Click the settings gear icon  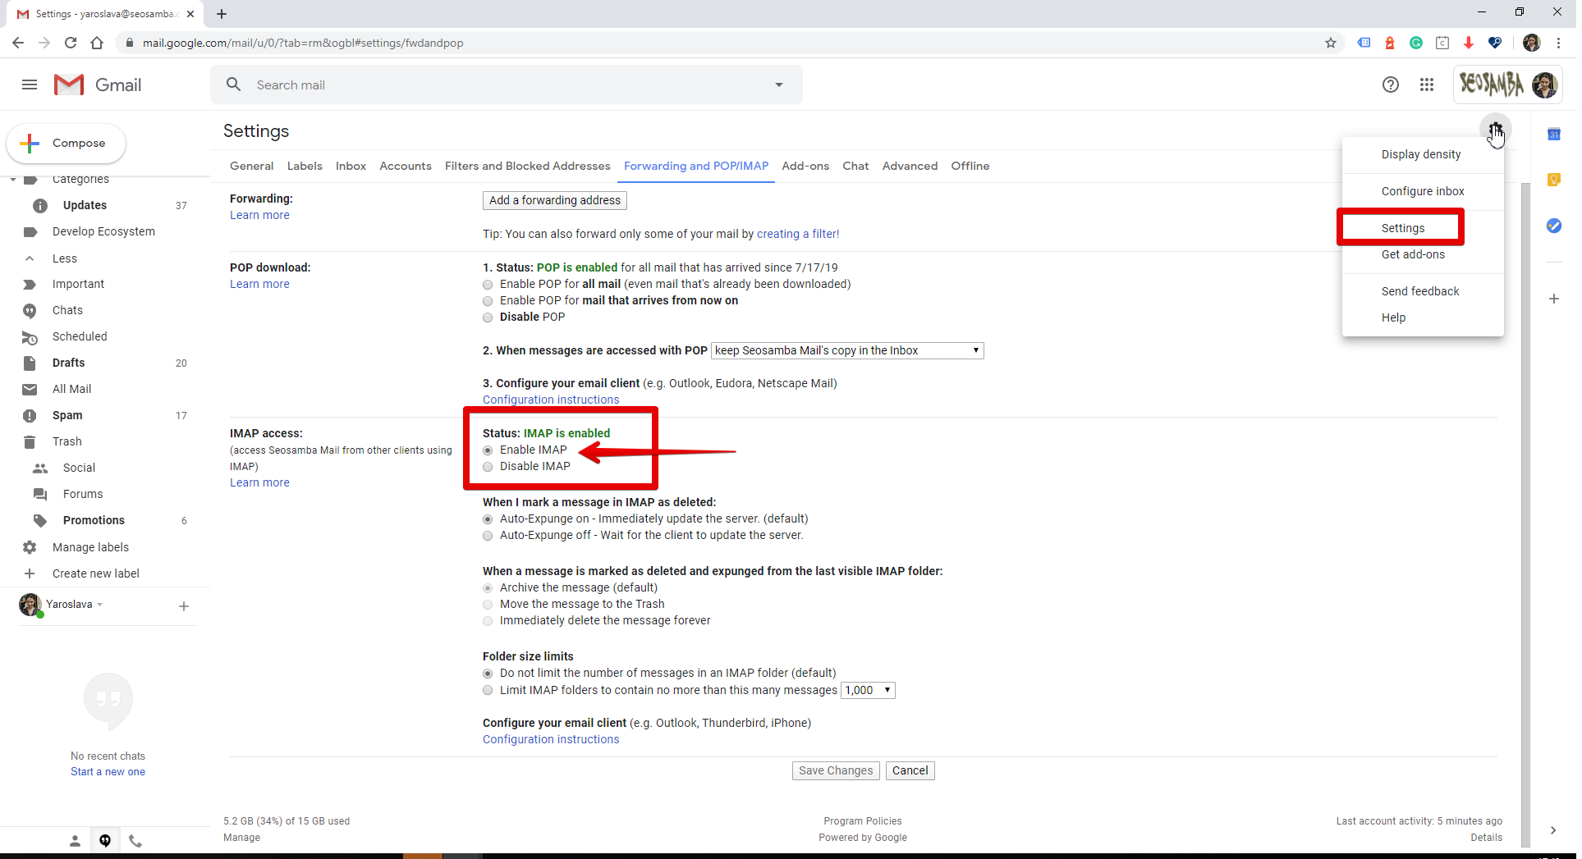(x=1496, y=129)
